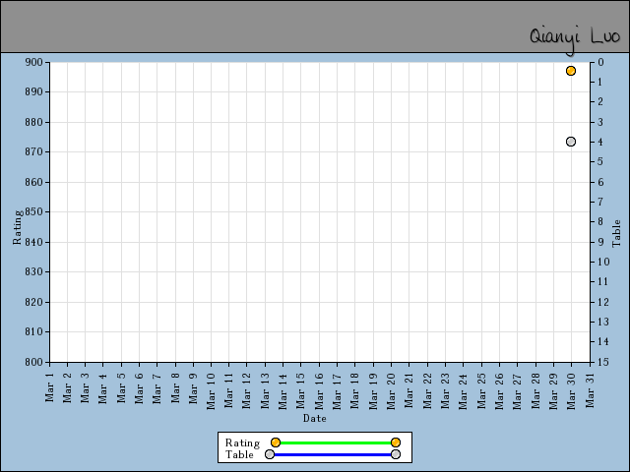This screenshot has width=630, height=472.
Task: Click the 15 table axis label
Action: (603, 362)
